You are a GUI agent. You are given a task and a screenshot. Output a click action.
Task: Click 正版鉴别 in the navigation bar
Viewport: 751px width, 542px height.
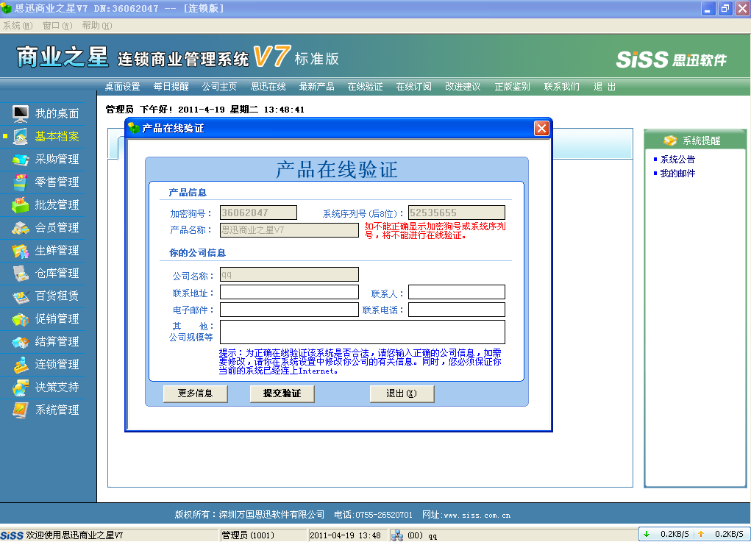[x=512, y=86]
